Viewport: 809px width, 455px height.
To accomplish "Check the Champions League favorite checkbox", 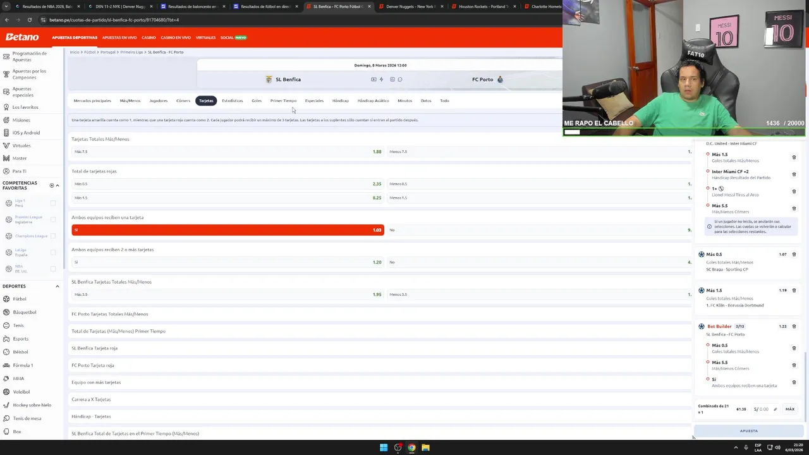I will tap(53, 236).
